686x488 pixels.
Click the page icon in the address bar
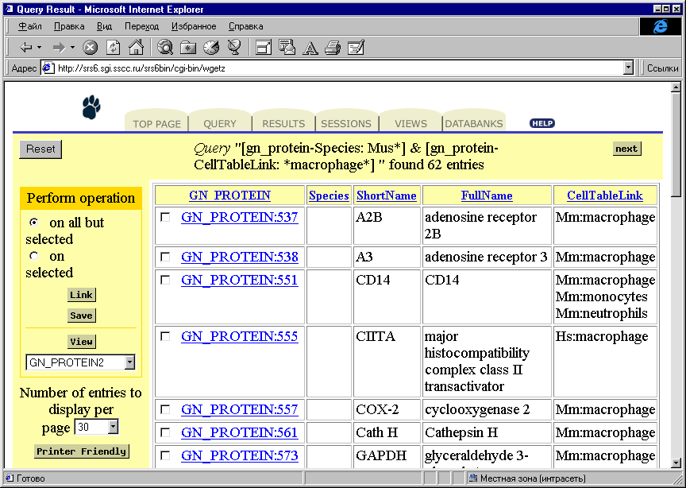(48, 68)
